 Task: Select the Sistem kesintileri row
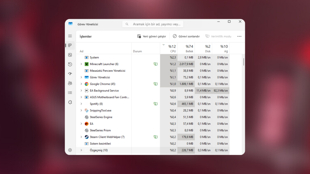click(153, 143)
